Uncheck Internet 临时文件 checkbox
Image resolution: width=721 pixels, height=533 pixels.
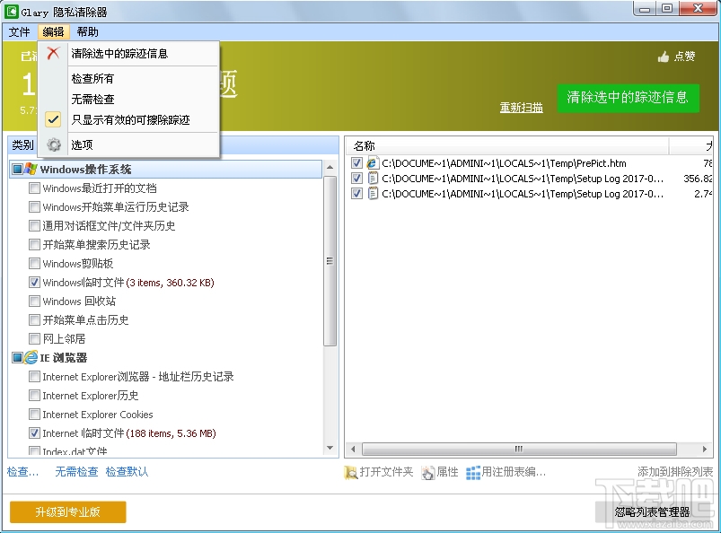(34, 433)
